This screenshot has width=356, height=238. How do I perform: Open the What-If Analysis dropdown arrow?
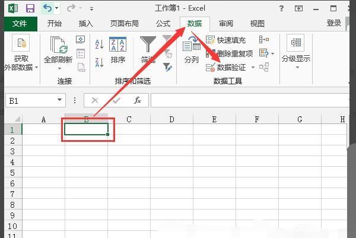[273, 53]
